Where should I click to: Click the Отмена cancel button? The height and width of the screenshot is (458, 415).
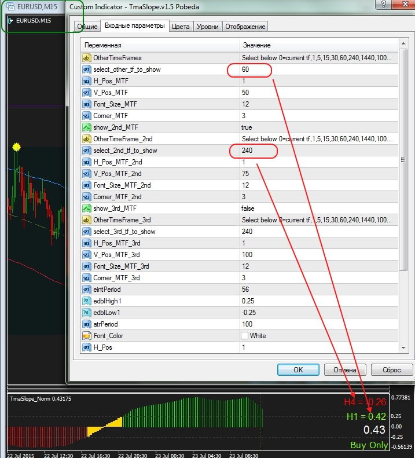point(345,370)
